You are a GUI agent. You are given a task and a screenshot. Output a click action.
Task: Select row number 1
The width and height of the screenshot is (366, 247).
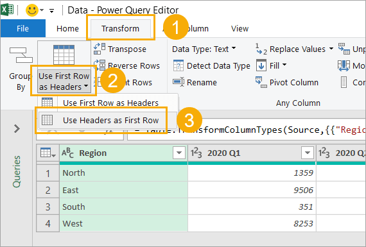point(48,173)
